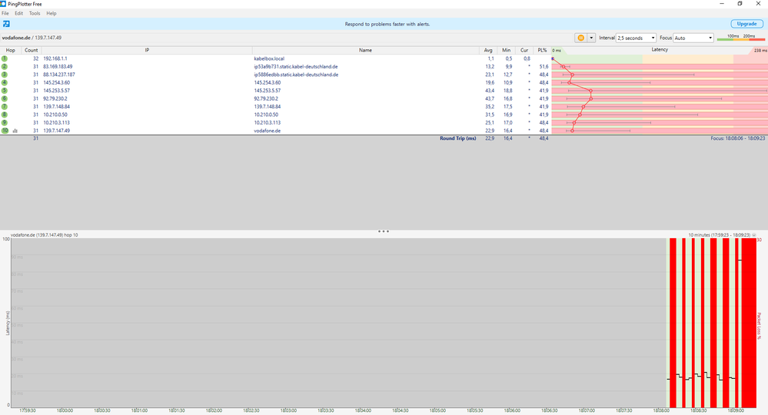Open the 10 minutes time range dropdown on timeline
The height and width of the screenshot is (415, 768).
tap(754, 235)
